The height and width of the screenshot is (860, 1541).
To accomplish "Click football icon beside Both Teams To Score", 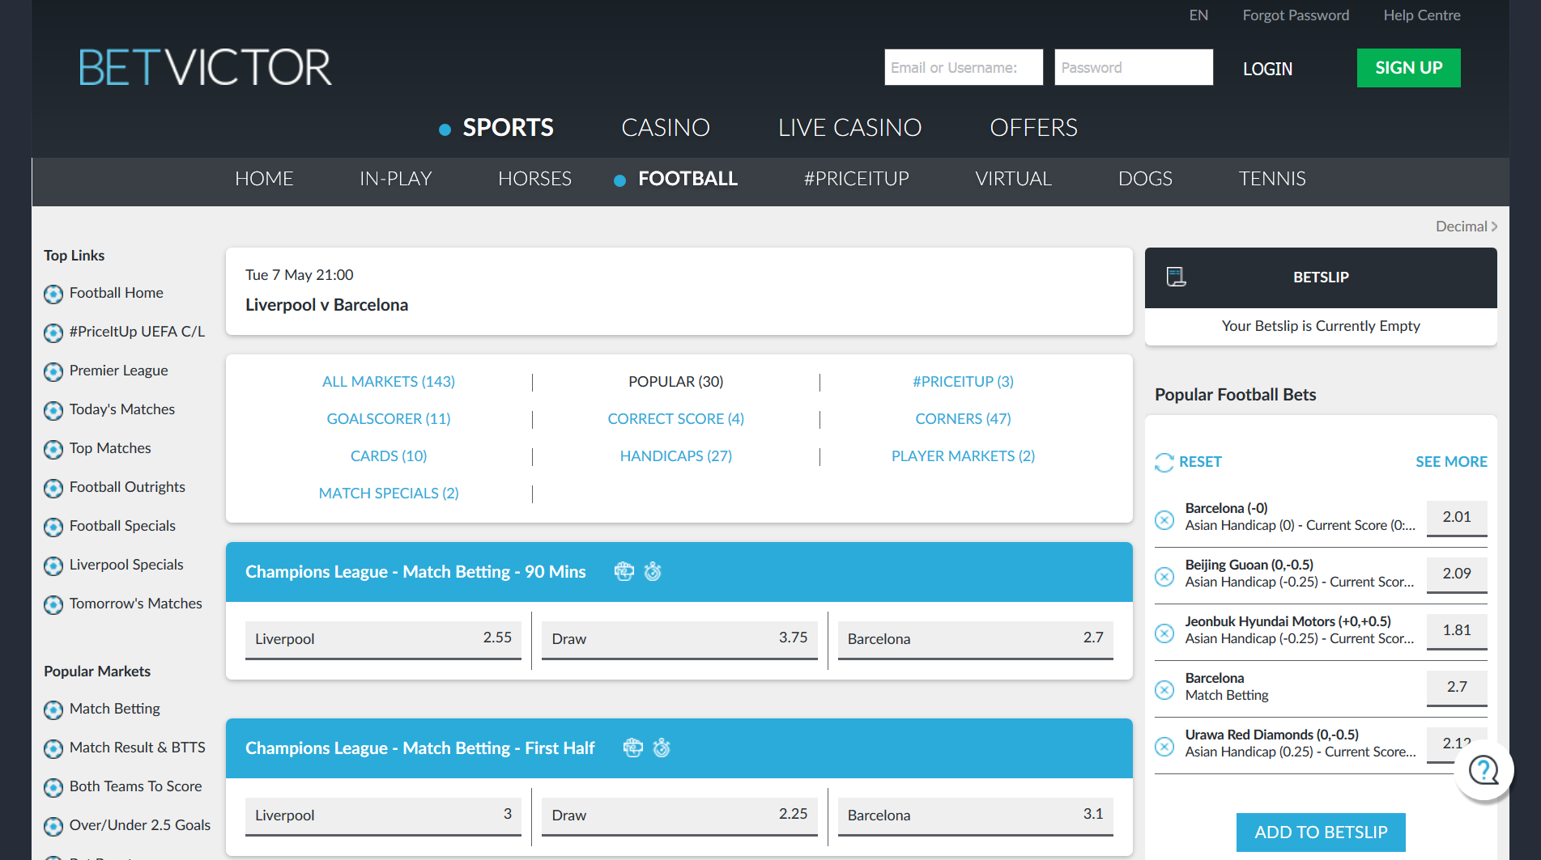I will tap(53, 787).
